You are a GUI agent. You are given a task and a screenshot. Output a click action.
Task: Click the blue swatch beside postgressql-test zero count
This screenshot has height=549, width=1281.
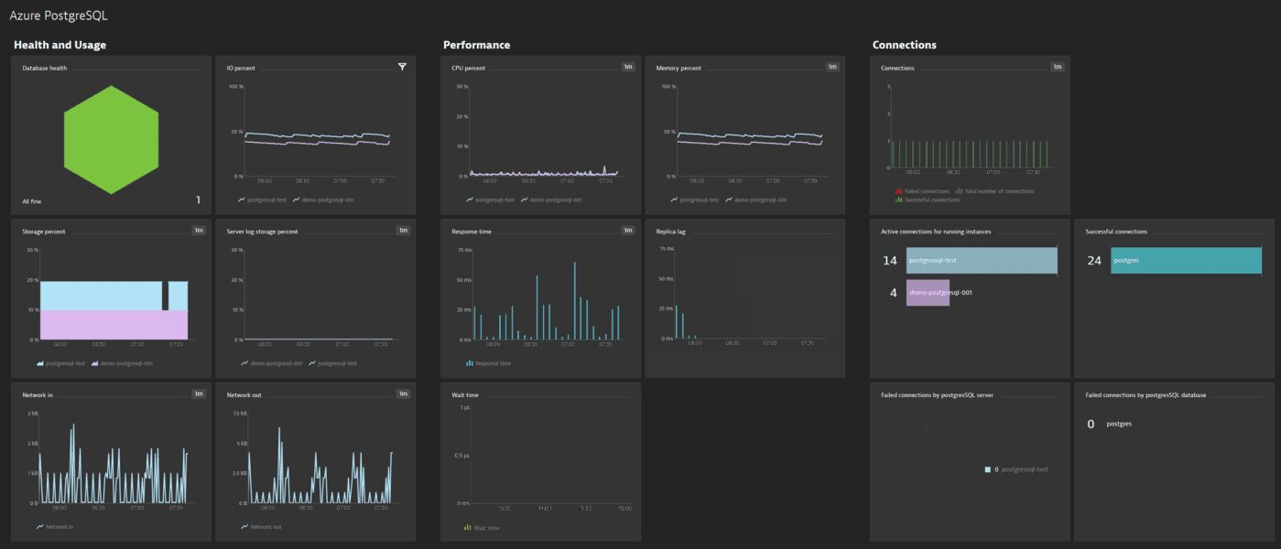pos(988,468)
